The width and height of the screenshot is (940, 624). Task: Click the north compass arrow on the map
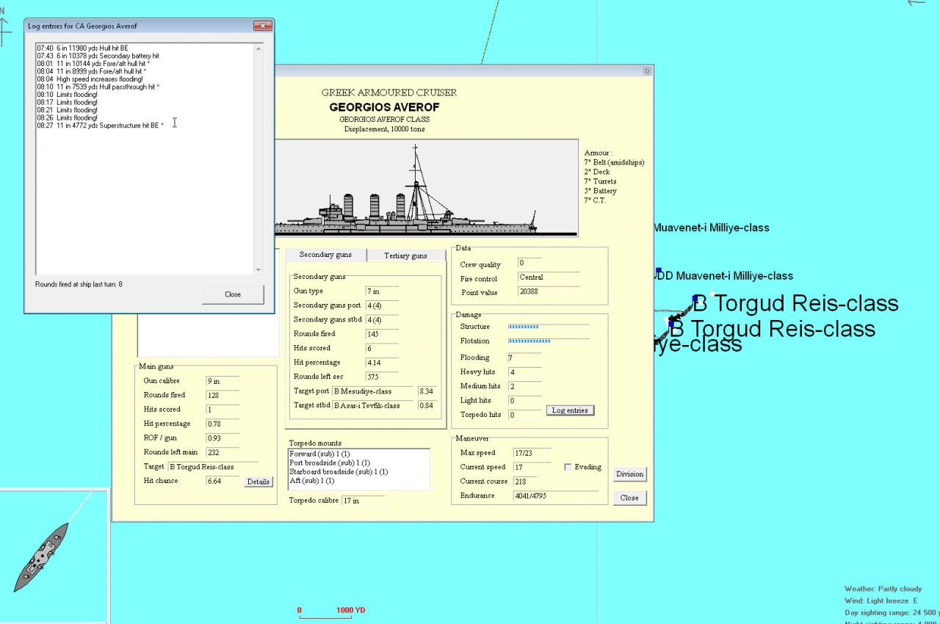pyautogui.click(x=4, y=29)
